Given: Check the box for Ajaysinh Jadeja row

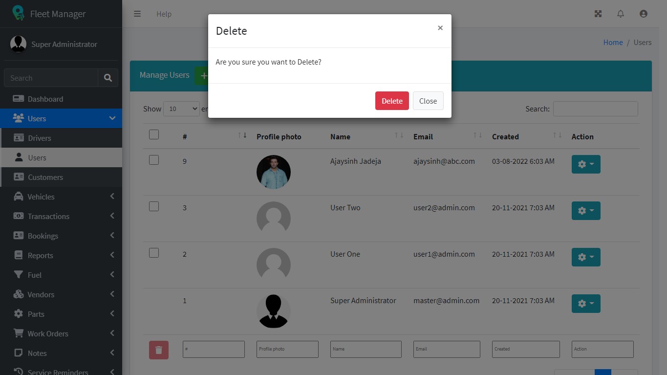Looking at the screenshot, I should (154, 160).
